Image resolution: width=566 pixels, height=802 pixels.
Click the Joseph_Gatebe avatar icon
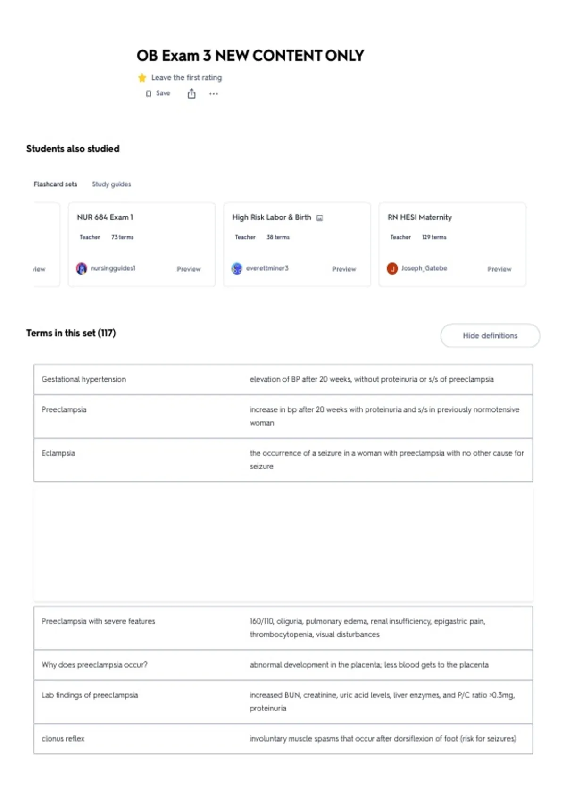(392, 268)
